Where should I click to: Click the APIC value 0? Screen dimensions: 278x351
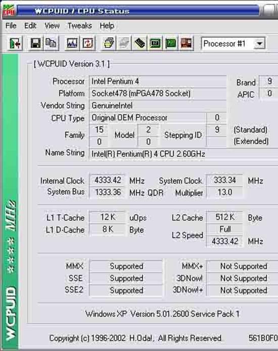(269, 93)
